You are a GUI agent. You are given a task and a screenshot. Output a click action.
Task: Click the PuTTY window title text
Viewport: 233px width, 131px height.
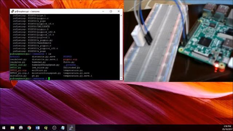point(27,11)
